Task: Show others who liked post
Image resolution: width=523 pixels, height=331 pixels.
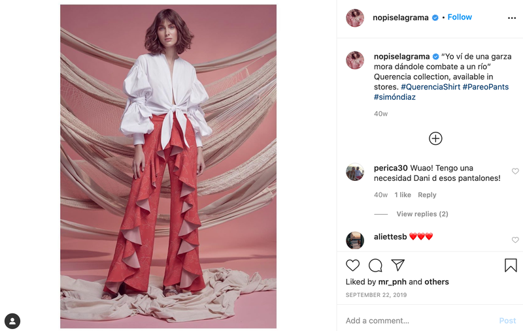Action: tap(436, 282)
